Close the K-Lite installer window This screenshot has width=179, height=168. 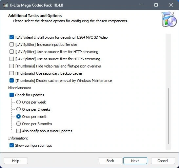coord(171,5)
